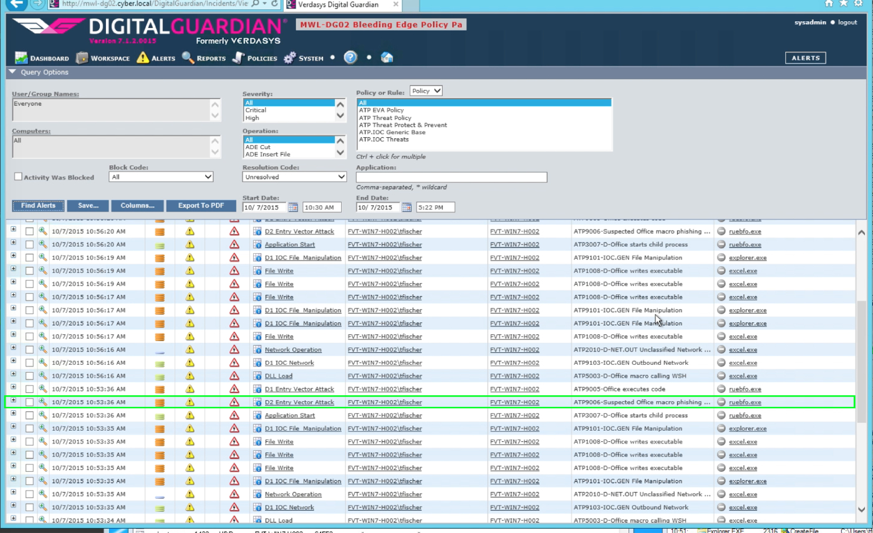Click severity bars icon of 10:56:20 Application Start row
Screen dimensions: 873x533
tap(160, 245)
